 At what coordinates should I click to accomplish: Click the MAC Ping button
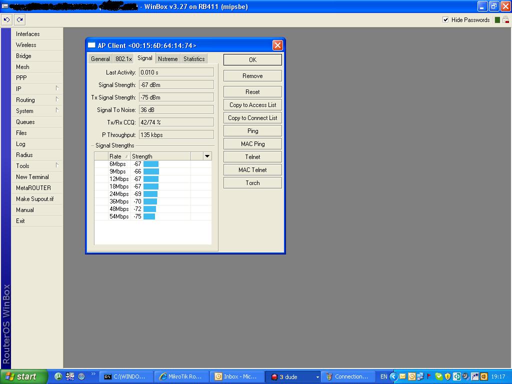coord(252,144)
